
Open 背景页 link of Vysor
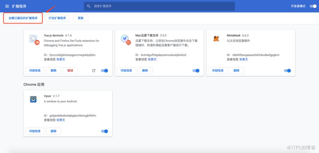point(61,120)
